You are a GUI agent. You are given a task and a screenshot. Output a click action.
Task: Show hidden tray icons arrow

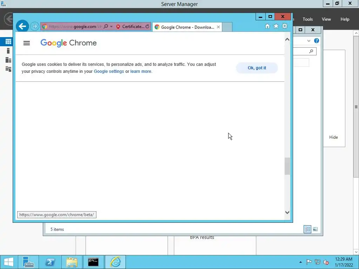(300, 262)
